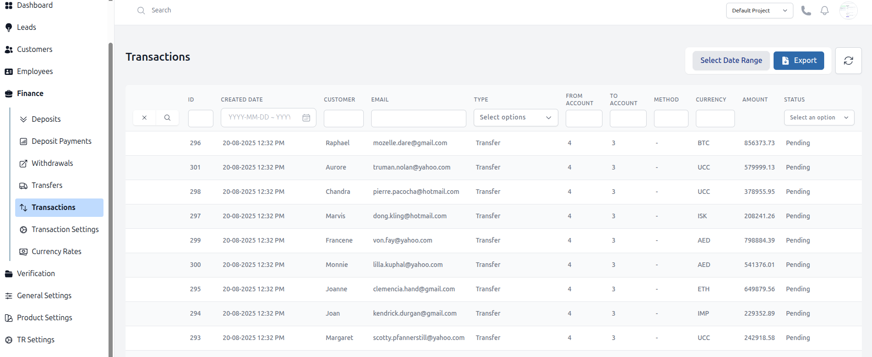The height and width of the screenshot is (357, 872).
Task: Click the Customers people icon
Action: 9,50
